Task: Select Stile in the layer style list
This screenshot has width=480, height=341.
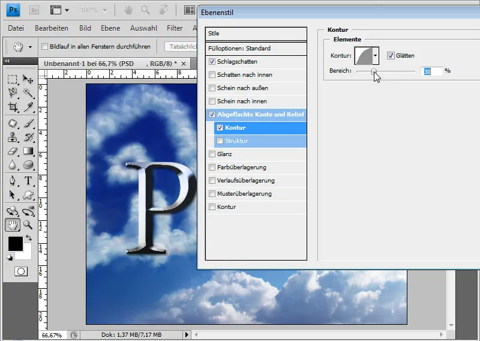Action: pyautogui.click(x=256, y=34)
